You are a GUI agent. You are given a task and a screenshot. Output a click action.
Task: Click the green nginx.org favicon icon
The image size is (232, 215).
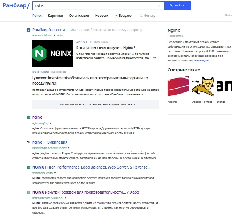coord(29,117)
